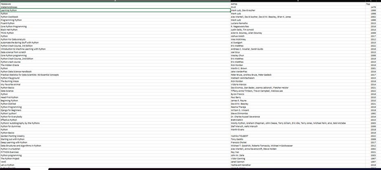The height and width of the screenshot is (170, 381).
Task: Select the active 'Learning Python' cell
Action: [115, 11]
